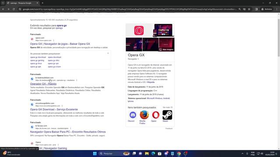The image size is (280, 157).
Task: Reload the Google results page
Action: click(x=14, y=9)
